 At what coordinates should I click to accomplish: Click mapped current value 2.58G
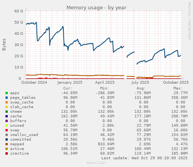(x=71, y=144)
